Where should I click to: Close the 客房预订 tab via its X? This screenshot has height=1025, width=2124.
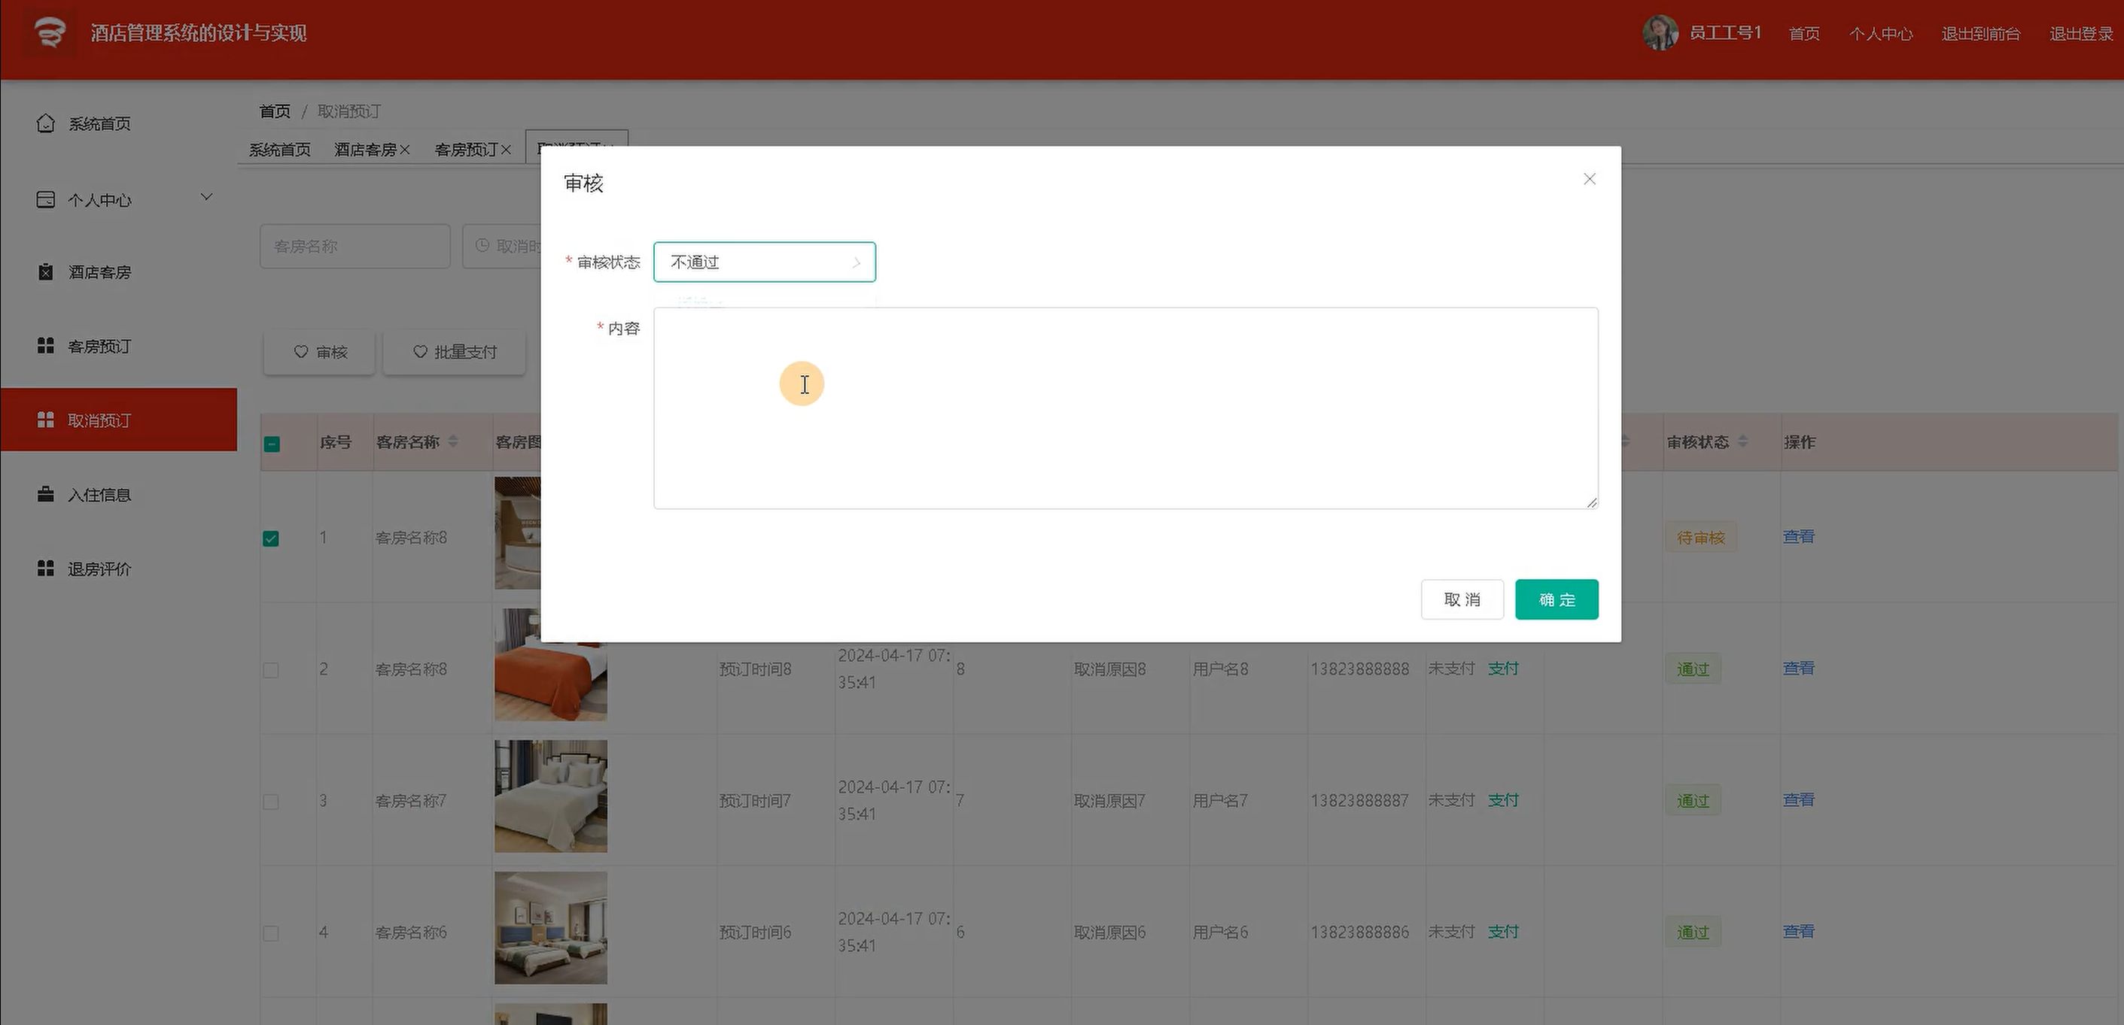pyautogui.click(x=507, y=150)
